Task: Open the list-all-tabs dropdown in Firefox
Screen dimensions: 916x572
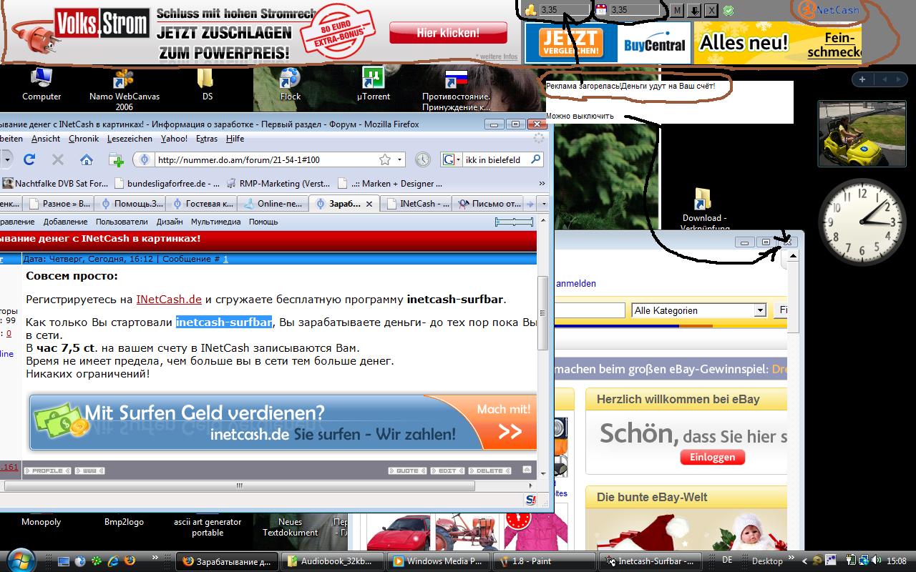Action: coord(544,204)
